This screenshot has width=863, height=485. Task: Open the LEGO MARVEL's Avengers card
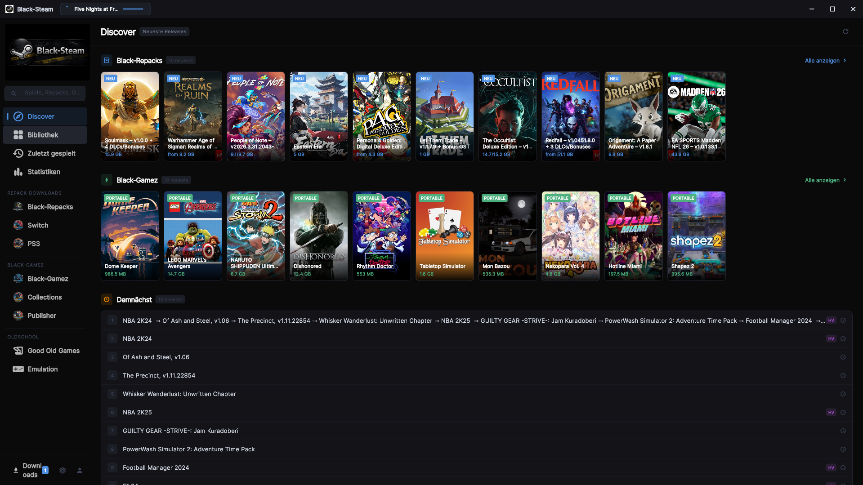(x=193, y=236)
